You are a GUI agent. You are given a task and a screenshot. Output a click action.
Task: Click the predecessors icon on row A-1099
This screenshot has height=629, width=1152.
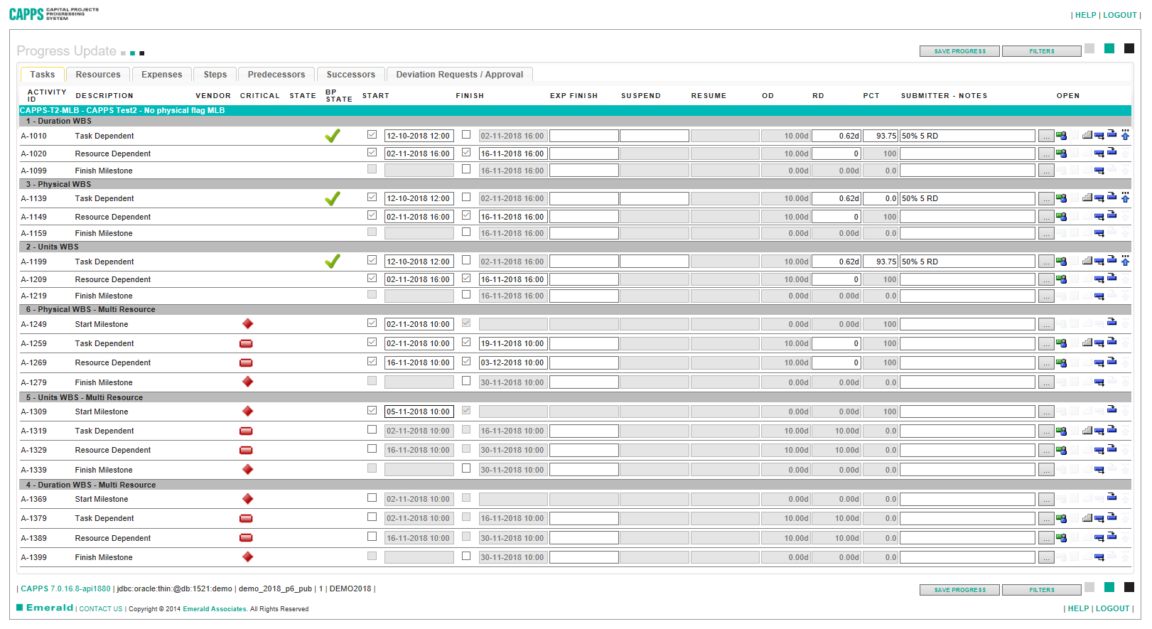pyautogui.click(x=1099, y=171)
